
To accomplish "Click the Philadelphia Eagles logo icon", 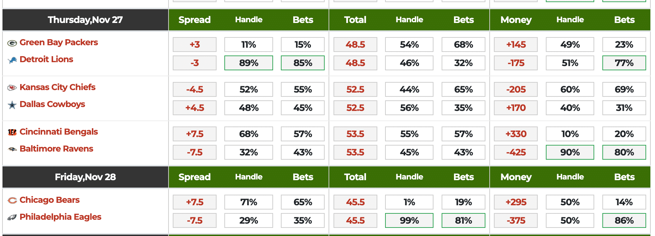I will coord(12,217).
